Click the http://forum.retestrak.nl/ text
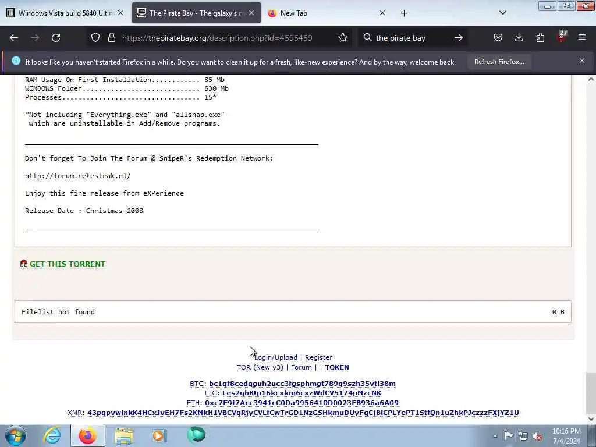 78,176
